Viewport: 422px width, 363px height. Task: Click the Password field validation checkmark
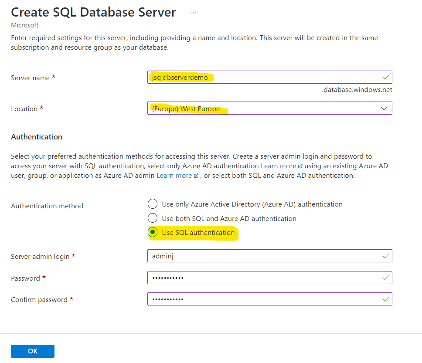pyautogui.click(x=385, y=278)
